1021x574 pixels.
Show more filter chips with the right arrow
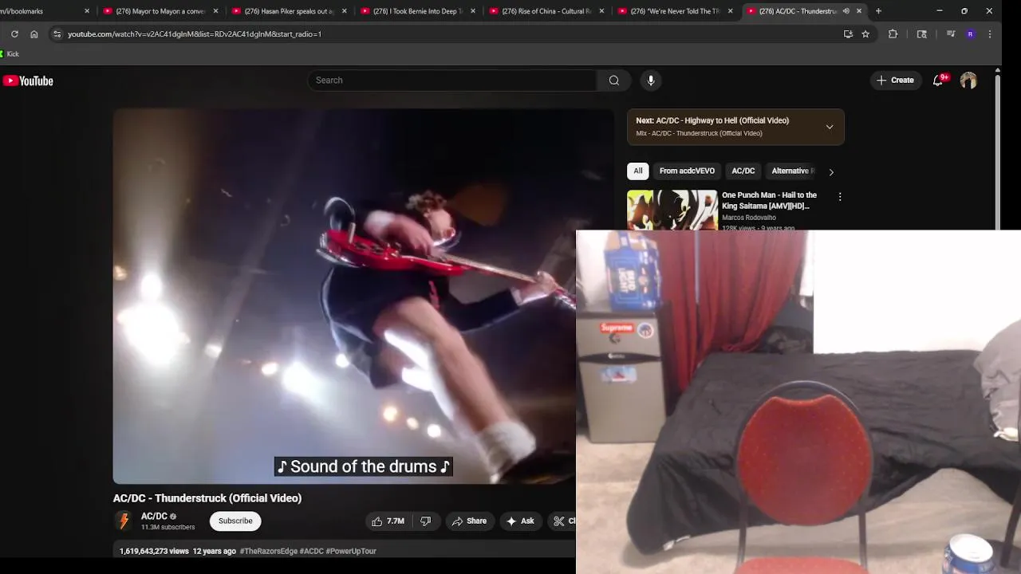click(x=831, y=171)
